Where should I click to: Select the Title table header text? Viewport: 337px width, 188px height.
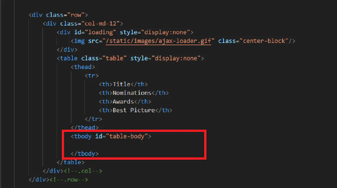click(121, 84)
